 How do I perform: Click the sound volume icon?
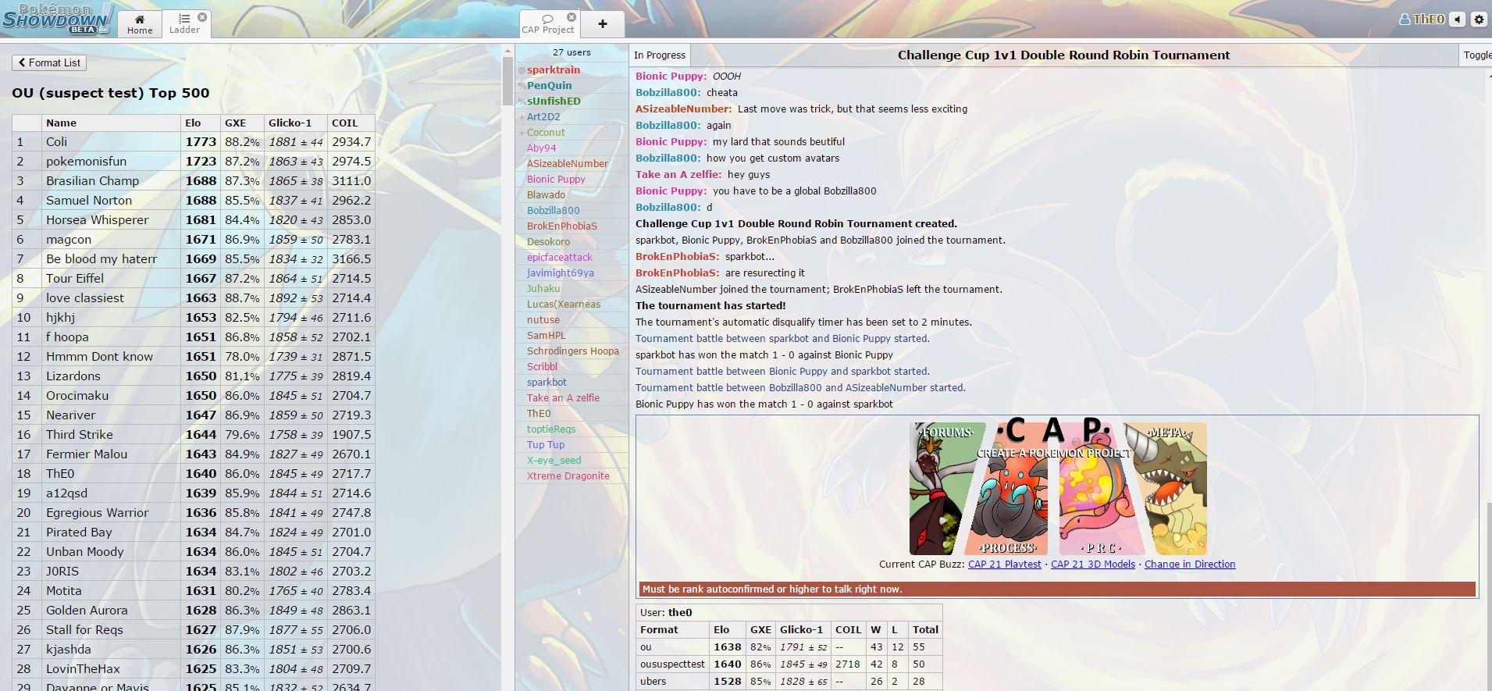1458,20
